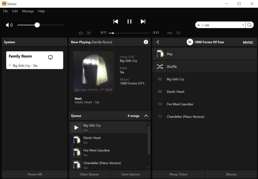The width and height of the screenshot is (258, 179).
Task: Select track 10 Fire Meet Gasoline
Action: [x=205, y=104]
